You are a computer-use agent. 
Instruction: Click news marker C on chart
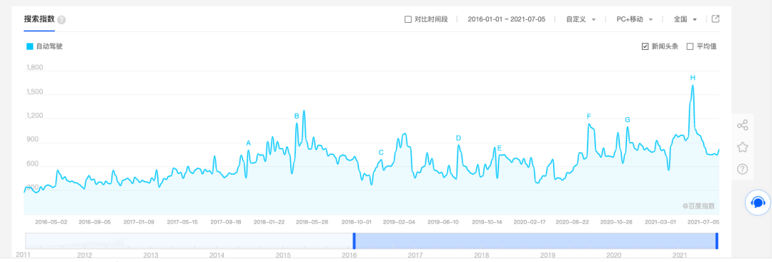(x=381, y=152)
